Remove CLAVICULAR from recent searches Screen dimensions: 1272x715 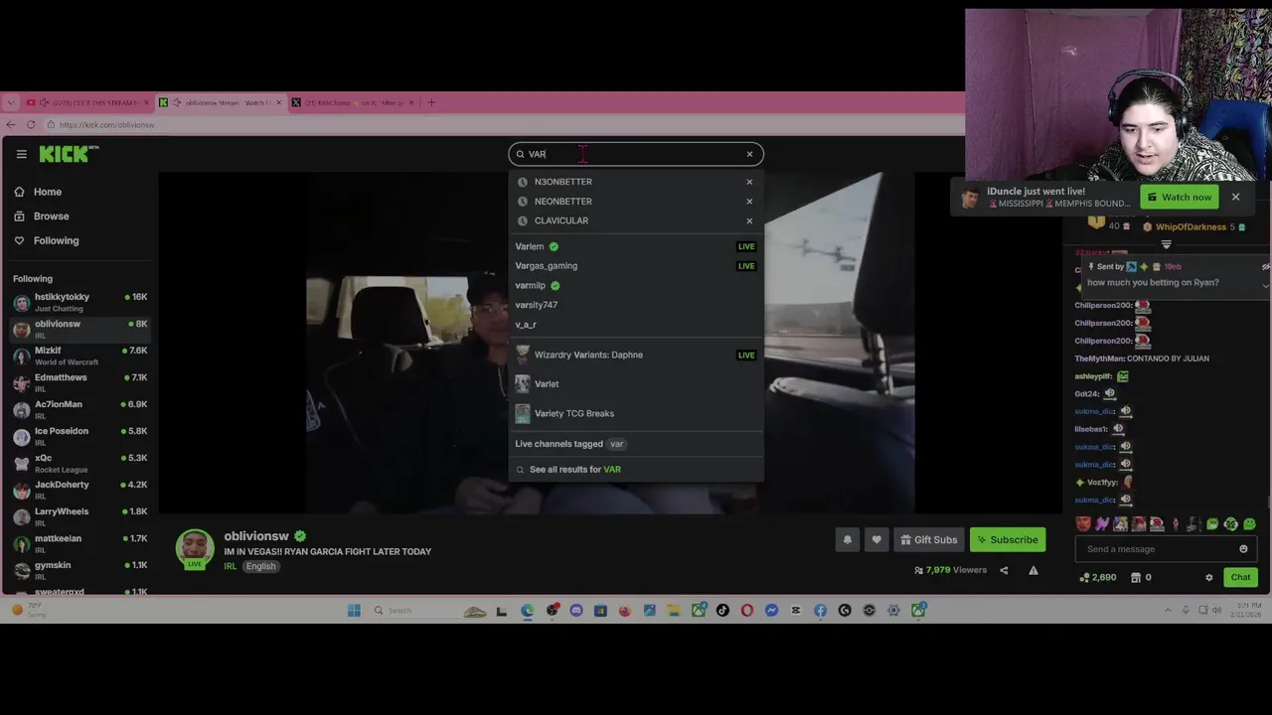click(x=749, y=220)
